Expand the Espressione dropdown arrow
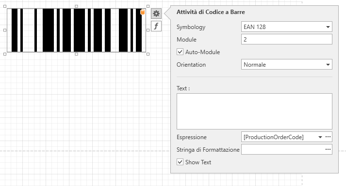346x186 pixels. coord(320,137)
